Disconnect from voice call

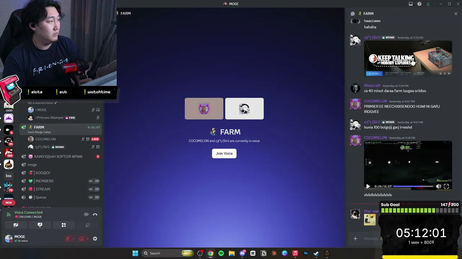[x=95, y=214]
